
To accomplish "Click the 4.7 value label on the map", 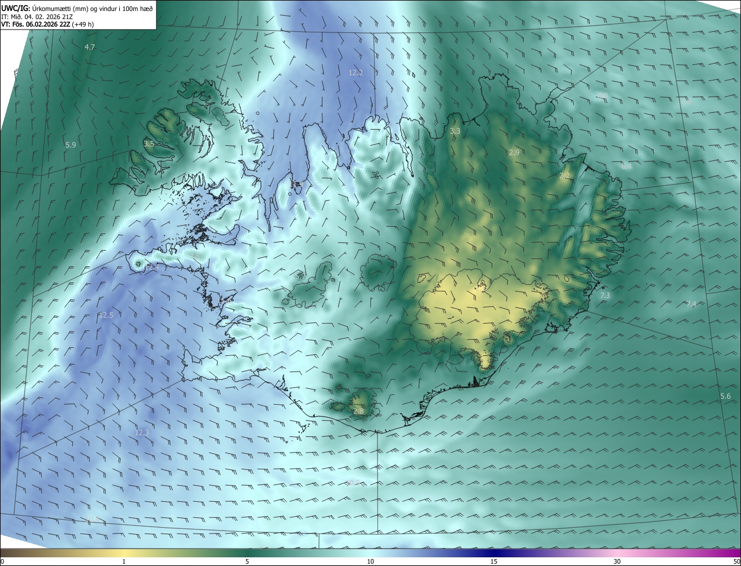I will click(90, 47).
